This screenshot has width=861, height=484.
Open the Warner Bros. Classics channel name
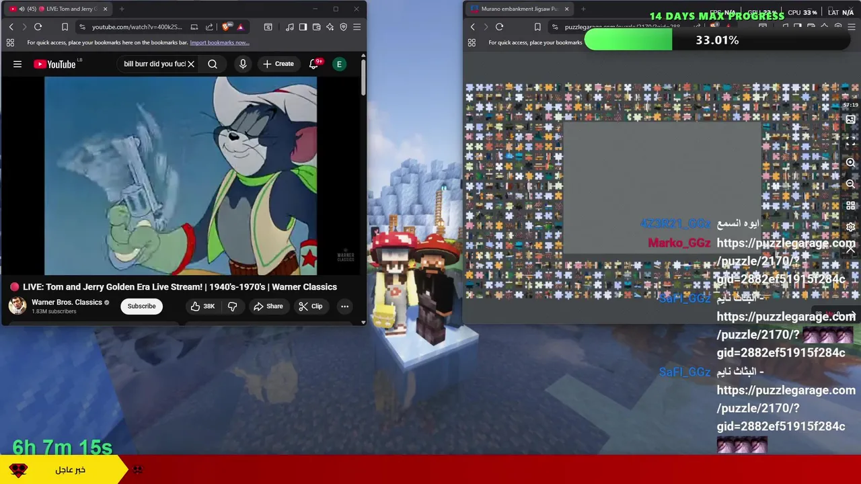tap(67, 302)
